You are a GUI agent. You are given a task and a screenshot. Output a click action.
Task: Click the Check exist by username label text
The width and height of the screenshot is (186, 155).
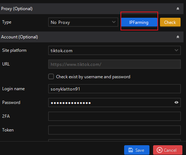[x=93, y=77]
